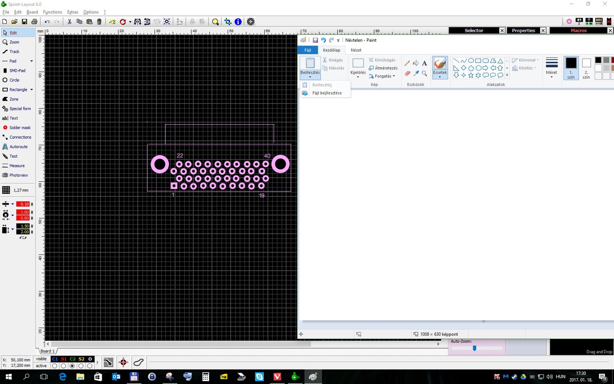Viewport: 614px width, 384px height.
Task: Pick the Color picker eyedropper in Paint
Action: coord(416,73)
